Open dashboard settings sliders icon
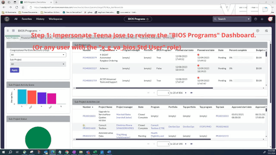 pos(267,31)
